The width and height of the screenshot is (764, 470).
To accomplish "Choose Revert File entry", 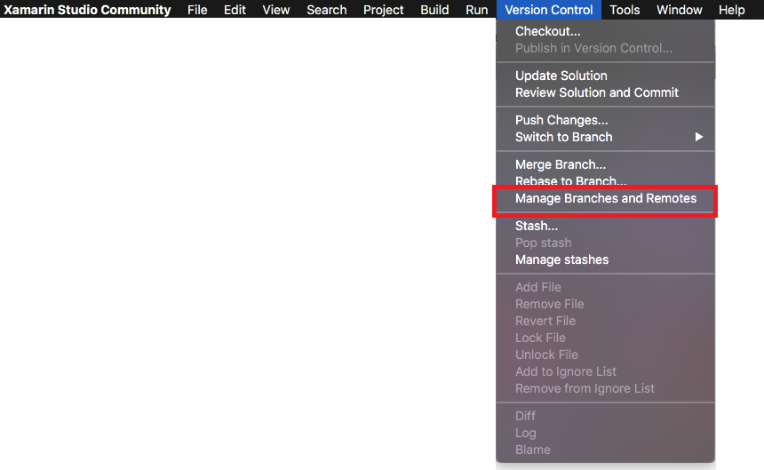I will (x=605, y=321).
